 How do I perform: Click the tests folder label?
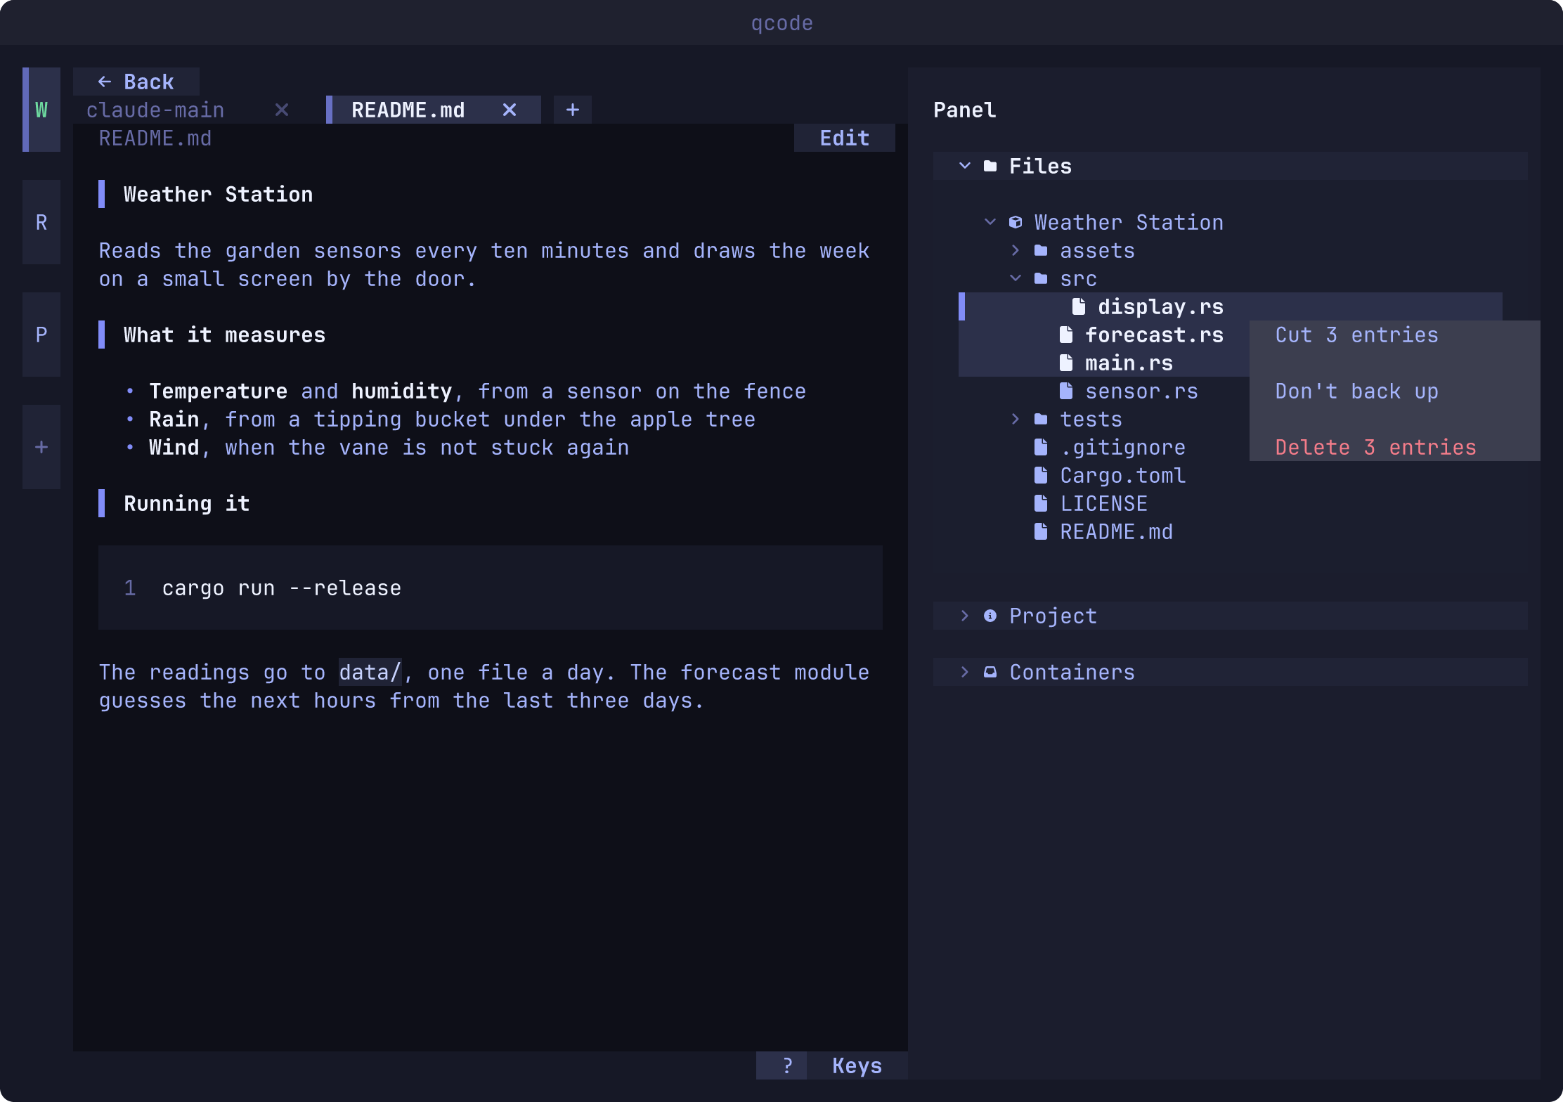pyautogui.click(x=1091, y=419)
